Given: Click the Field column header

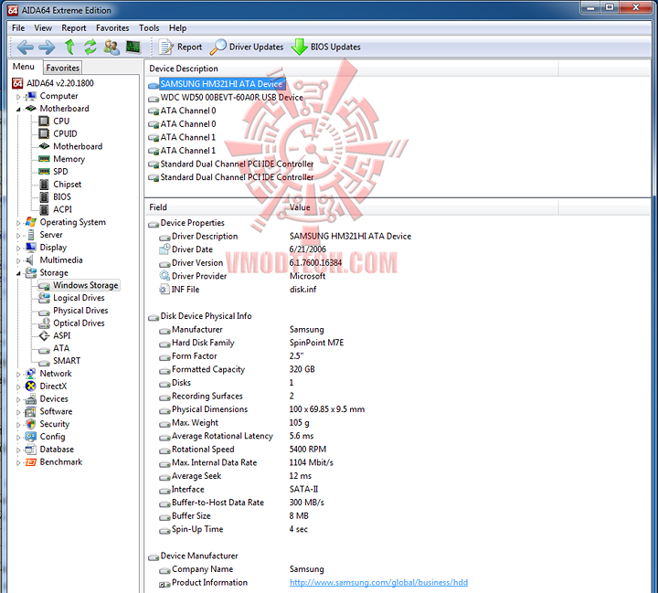Looking at the screenshot, I should click(x=216, y=207).
